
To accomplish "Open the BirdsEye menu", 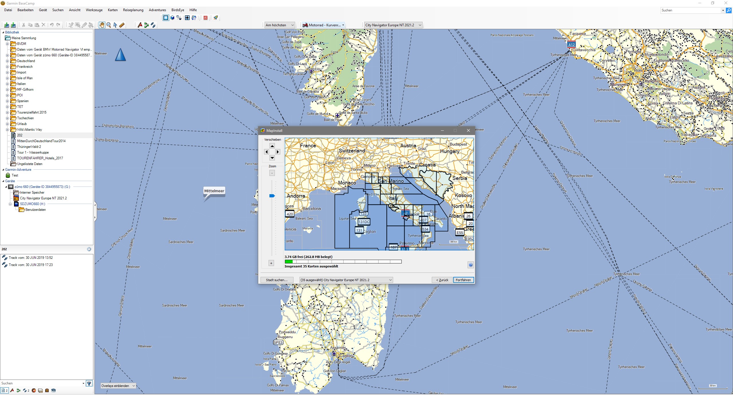I will pos(178,10).
